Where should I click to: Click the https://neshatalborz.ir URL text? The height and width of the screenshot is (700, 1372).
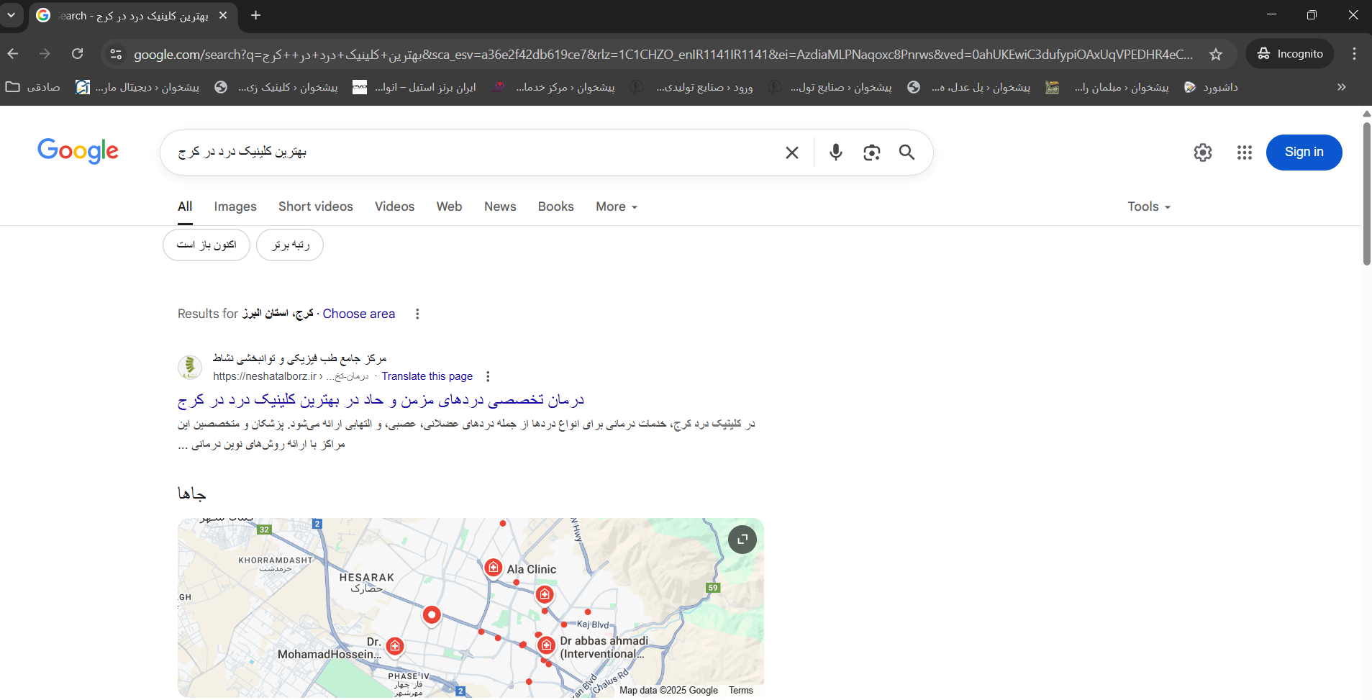click(265, 376)
